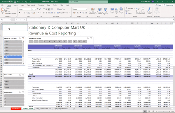Open Cell Styles gallery

(106, 11)
